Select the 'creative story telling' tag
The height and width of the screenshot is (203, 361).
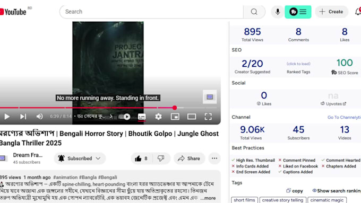click(283, 200)
